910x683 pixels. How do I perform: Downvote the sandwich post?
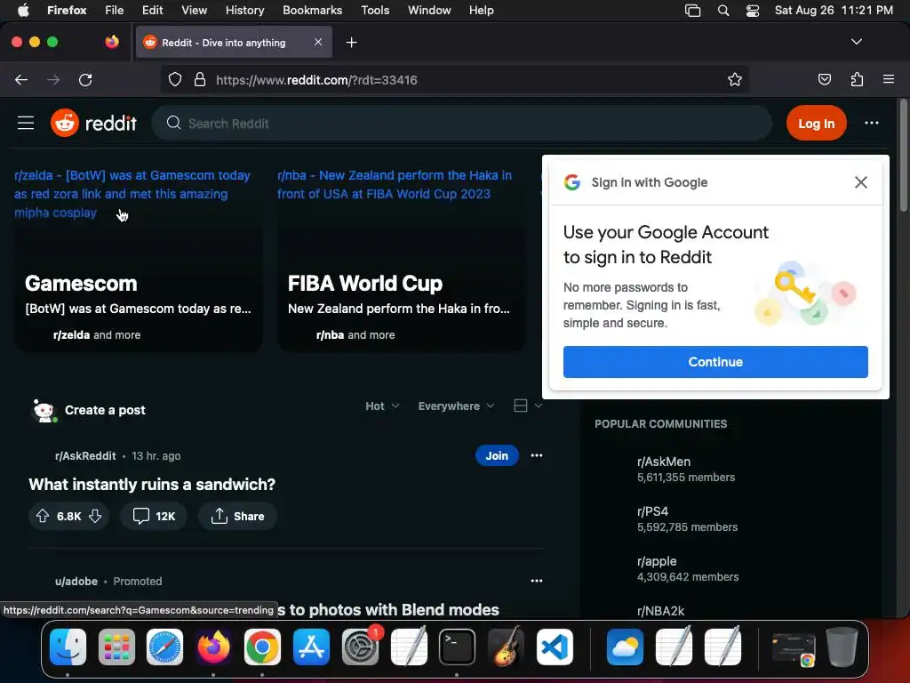pyautogui.click(x=95, y=516)
